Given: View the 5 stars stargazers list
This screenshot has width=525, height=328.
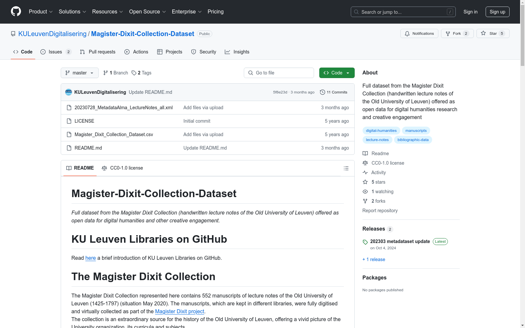Looking at the screenshot, I should tap(374, 182).
